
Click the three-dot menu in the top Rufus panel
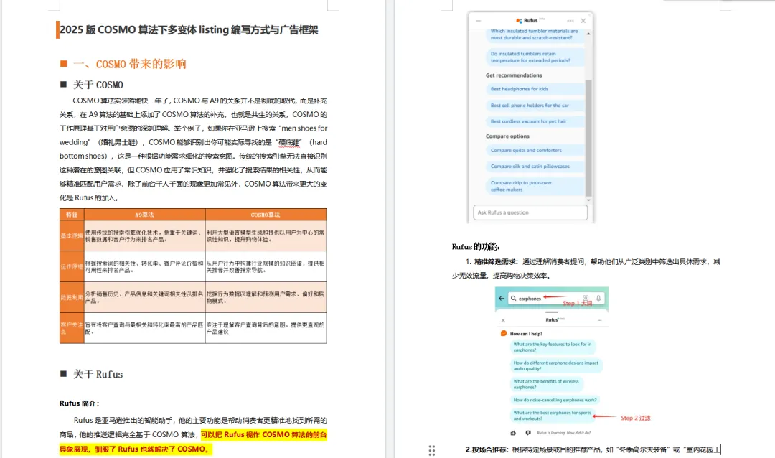570,21
